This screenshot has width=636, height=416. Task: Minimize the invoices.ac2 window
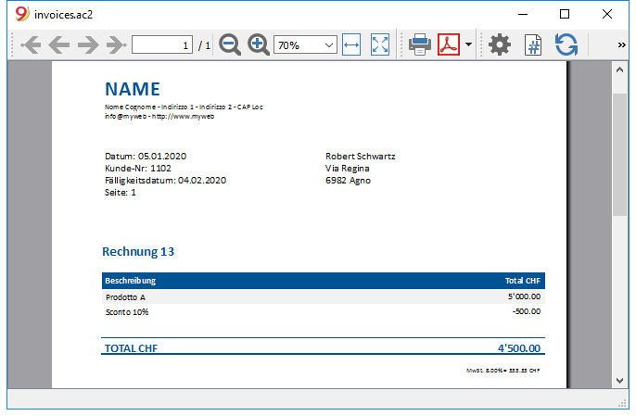[x=523, y=14]
